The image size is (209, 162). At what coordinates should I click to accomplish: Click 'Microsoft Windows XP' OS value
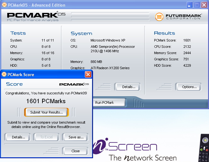[108, 40]
